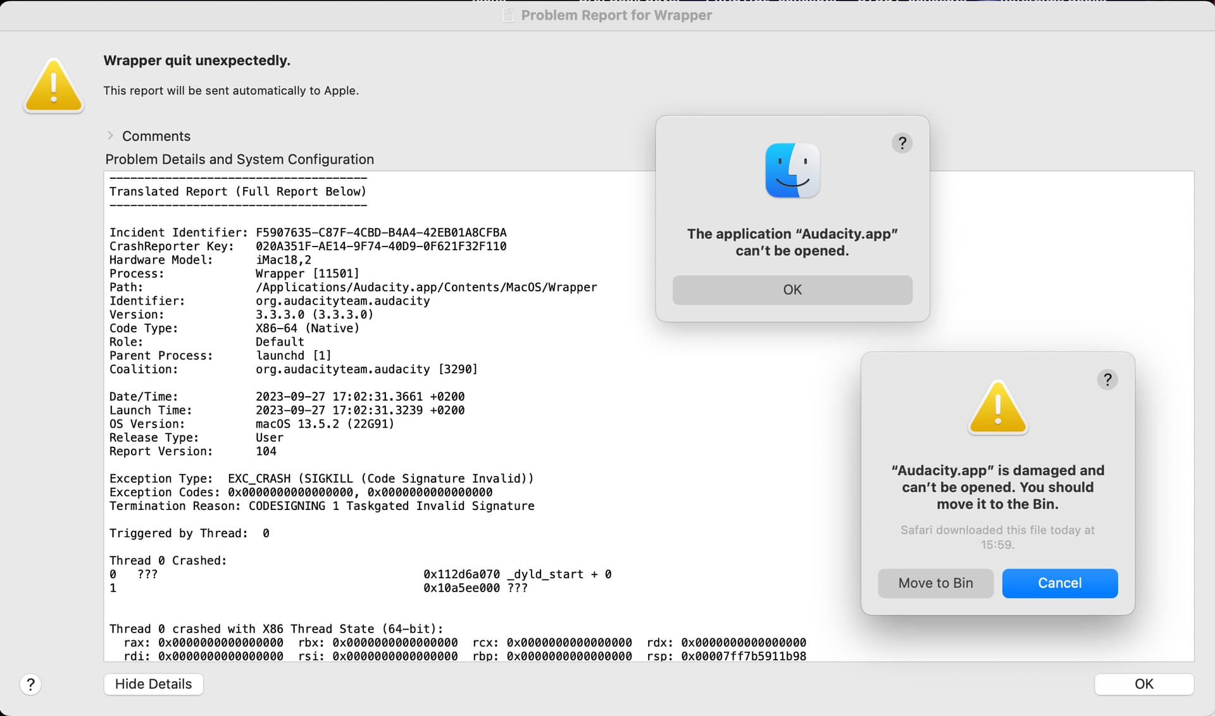The height and width of the screenshot is (716, 1215).
Task: Click the Problem Report for Wrapper title
Action: click(x=616, y=15)
